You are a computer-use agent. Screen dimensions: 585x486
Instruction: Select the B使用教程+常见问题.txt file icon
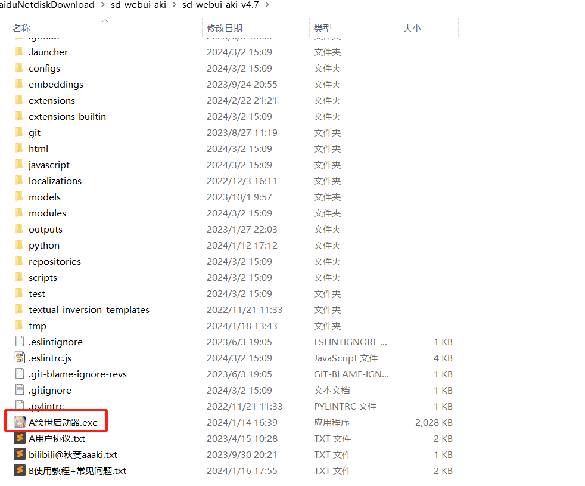(x=20, y=470)
